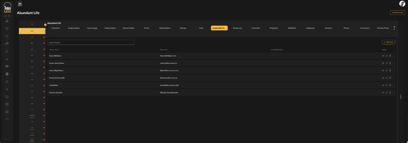408x143 pixels.
Task: Click the Add Team button
Action: [388, 42]
